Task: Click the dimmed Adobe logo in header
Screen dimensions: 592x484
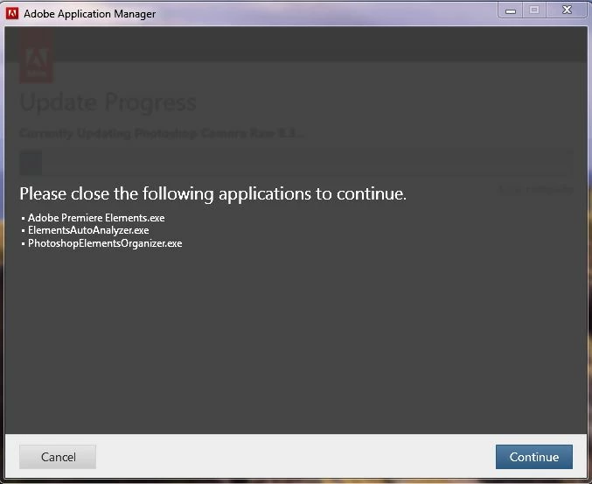Action: click(x=36, y=57)
